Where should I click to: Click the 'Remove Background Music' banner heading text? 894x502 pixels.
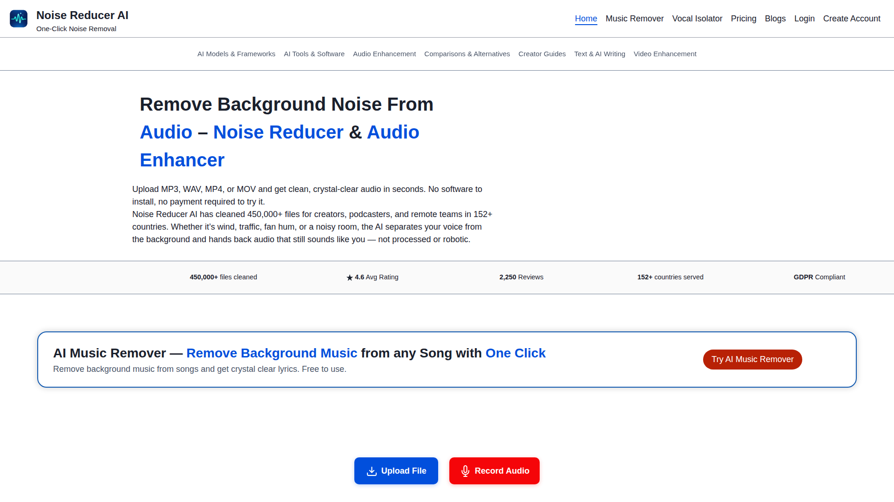click(272, 353)
